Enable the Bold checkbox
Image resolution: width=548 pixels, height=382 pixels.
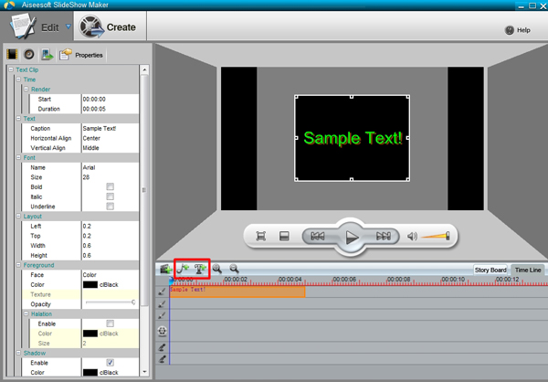click(x=110, y=186)
